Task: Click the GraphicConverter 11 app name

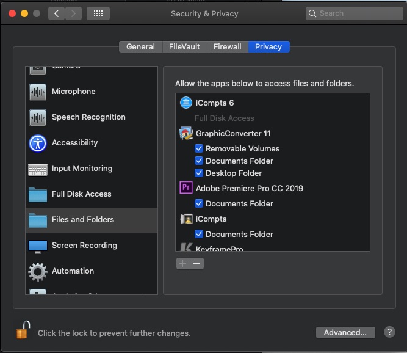Action: [x=233, y=134]
